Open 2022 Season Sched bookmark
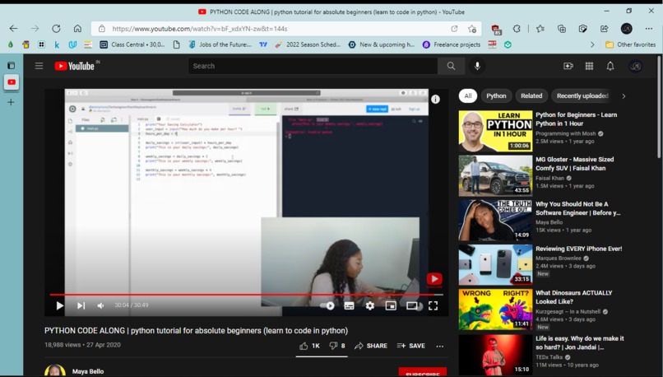The image size is (663, 377). coord(308,44)
